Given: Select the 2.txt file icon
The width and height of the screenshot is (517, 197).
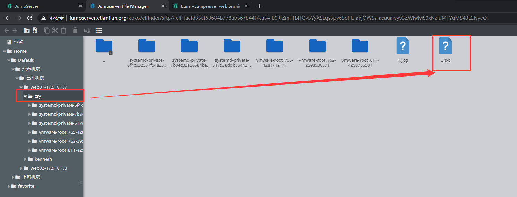Looking at the screenshot, I should pyautogui.click(x=446, y=46).
